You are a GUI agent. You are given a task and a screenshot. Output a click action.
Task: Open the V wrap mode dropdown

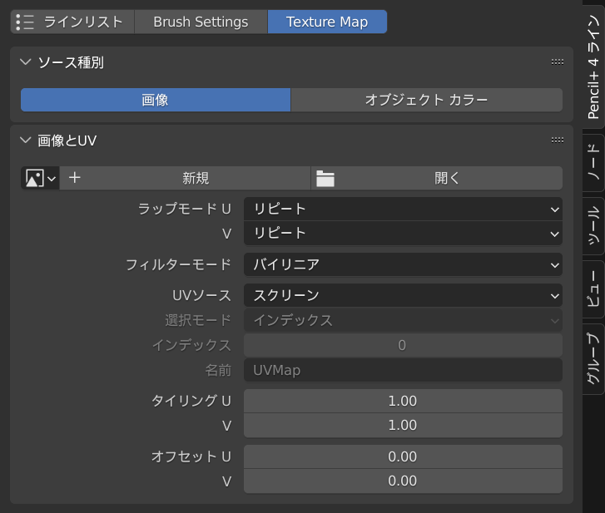click(403, 234)
